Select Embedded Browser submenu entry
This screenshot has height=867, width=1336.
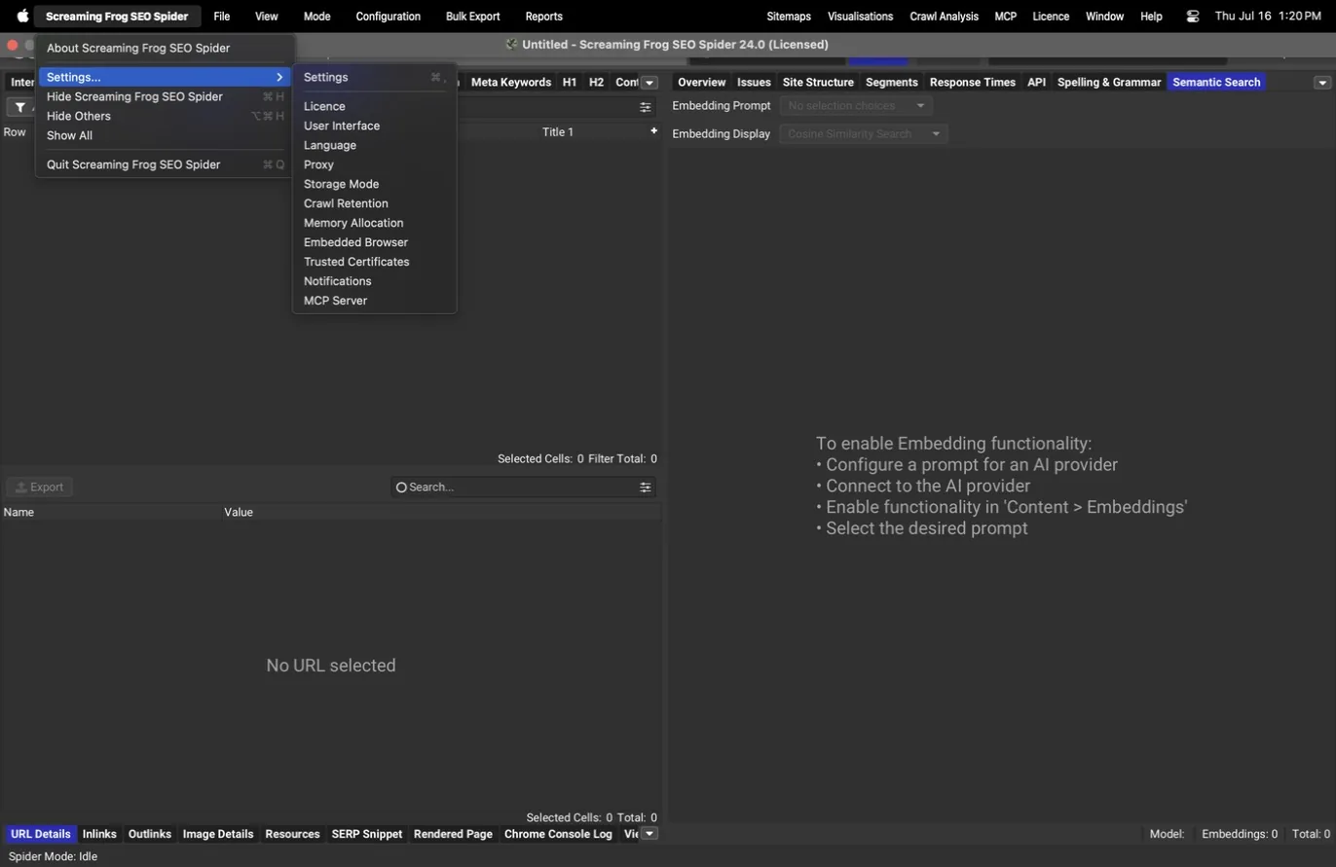(375, 242)
